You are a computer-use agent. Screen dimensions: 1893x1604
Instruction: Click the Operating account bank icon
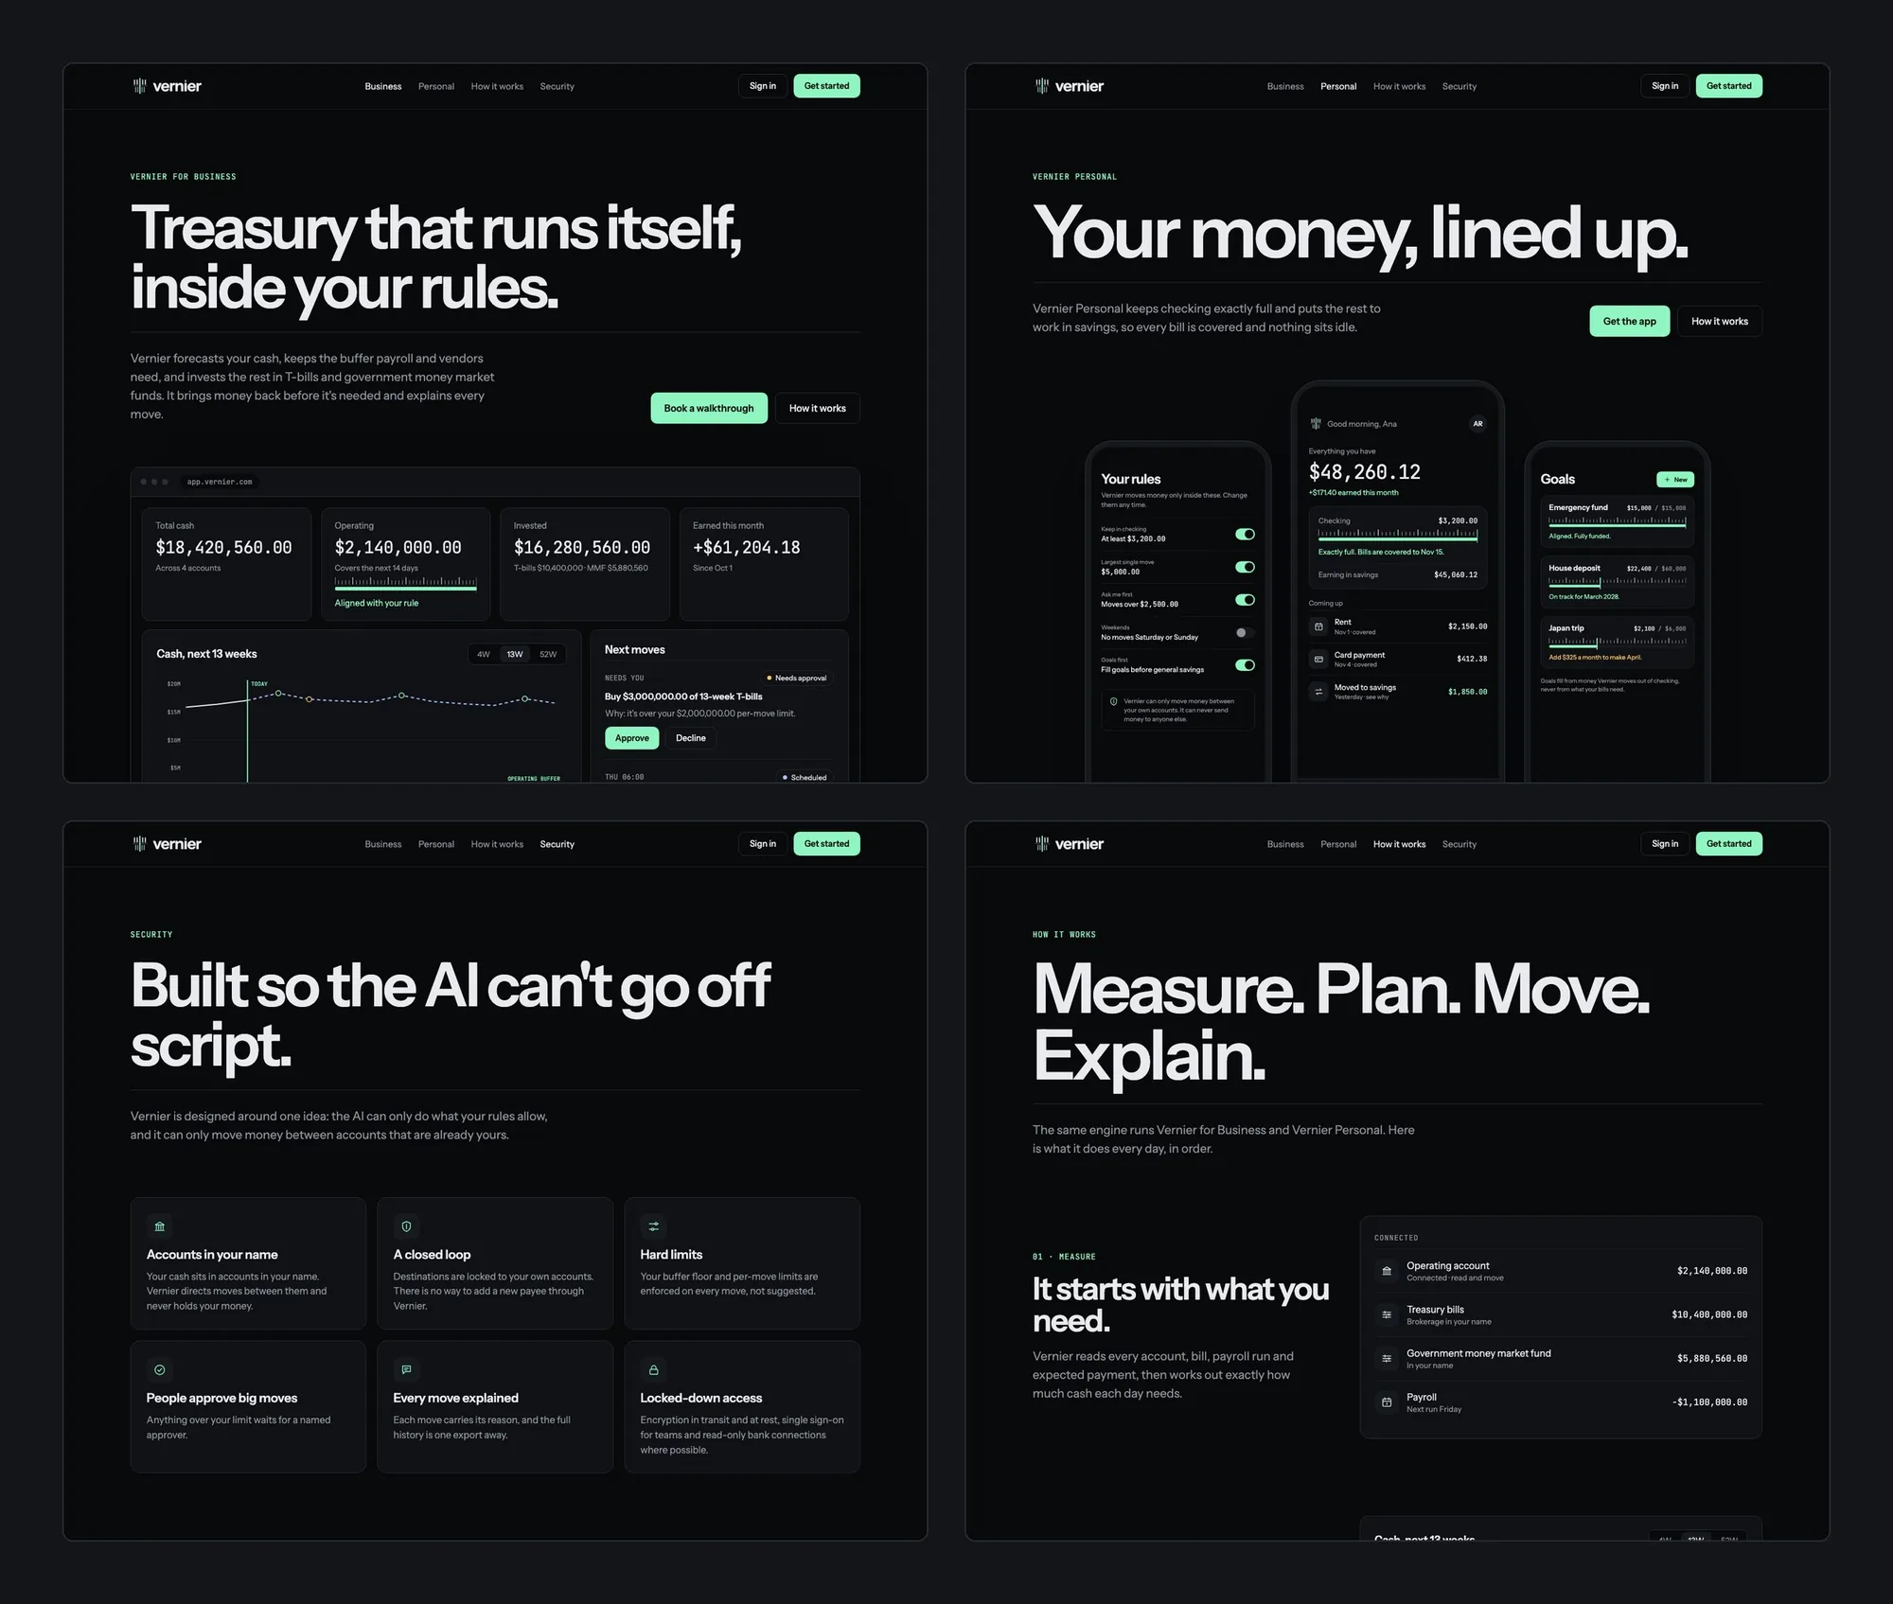1387,1271
